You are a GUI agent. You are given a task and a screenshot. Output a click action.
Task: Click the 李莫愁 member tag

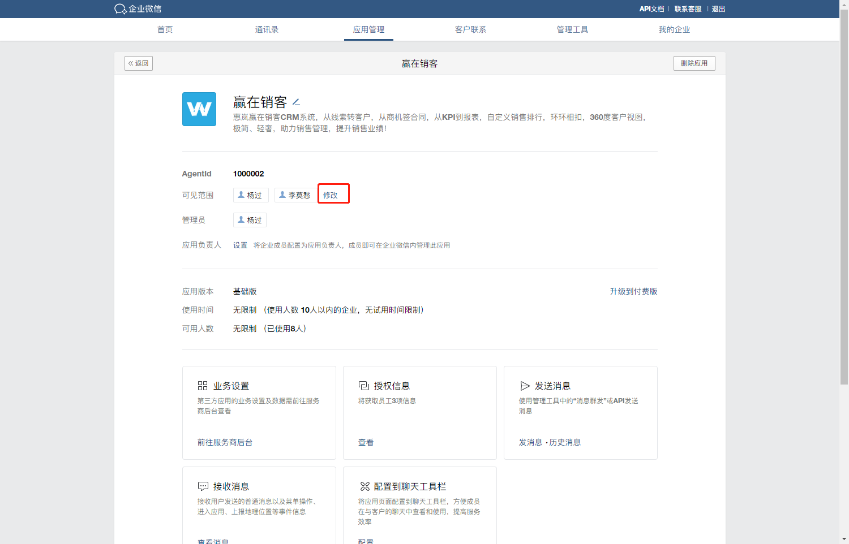point(295,195)
